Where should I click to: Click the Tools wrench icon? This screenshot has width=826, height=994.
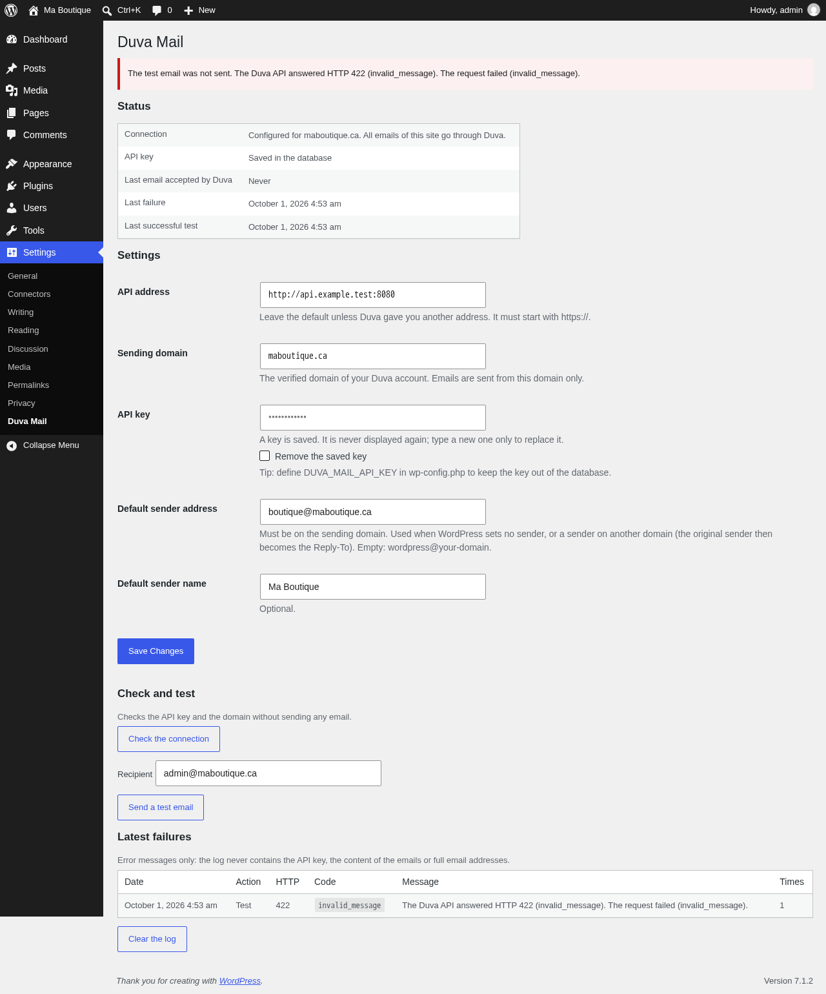coord(12,230)
